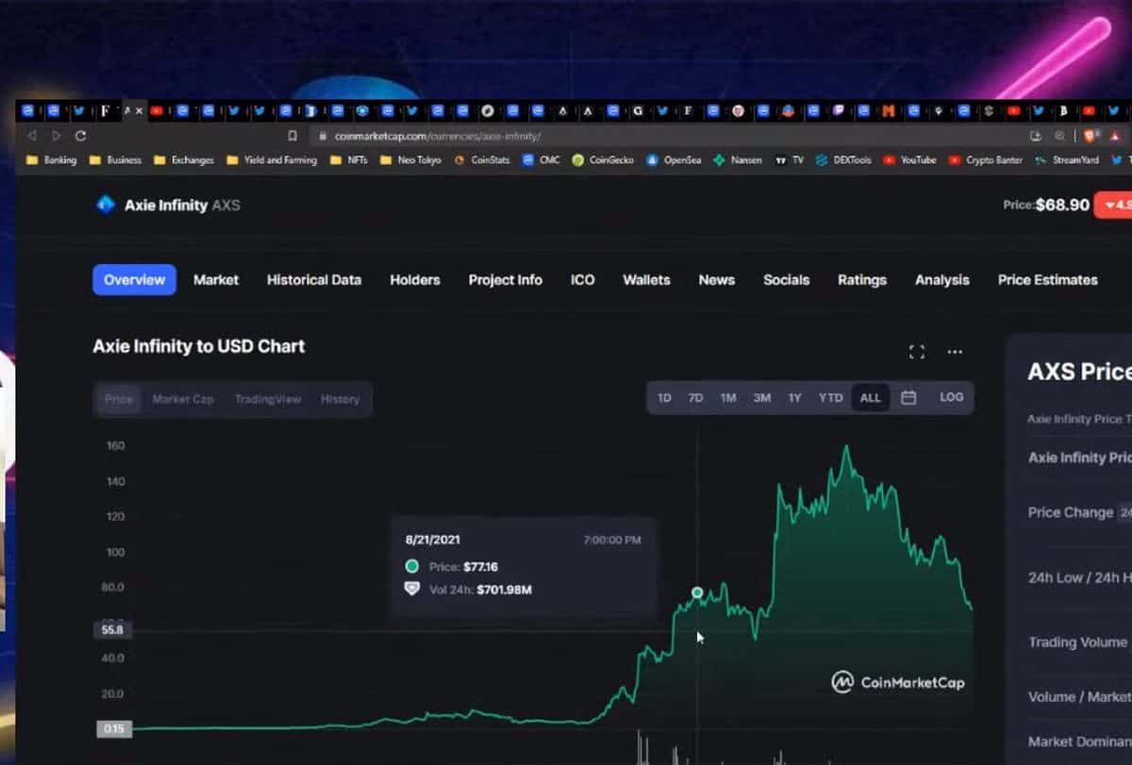Select the Overview tab
1132x765 pixels.
(x=134, y=279)
